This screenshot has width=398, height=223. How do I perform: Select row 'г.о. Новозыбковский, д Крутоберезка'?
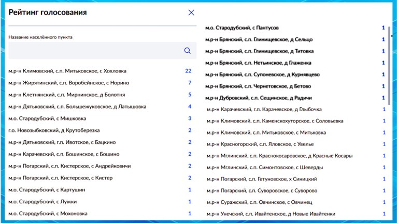99,130
